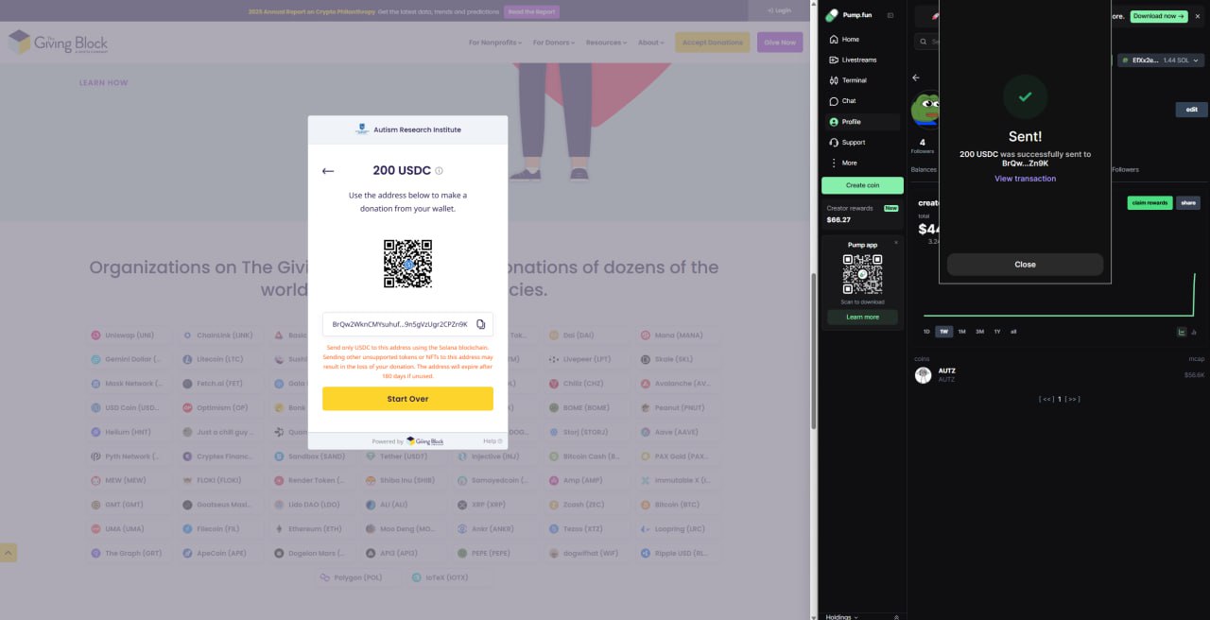Click the info icon beside 200 USDC
Viewport: 1210px width, 620px height.
pos(437,170)
